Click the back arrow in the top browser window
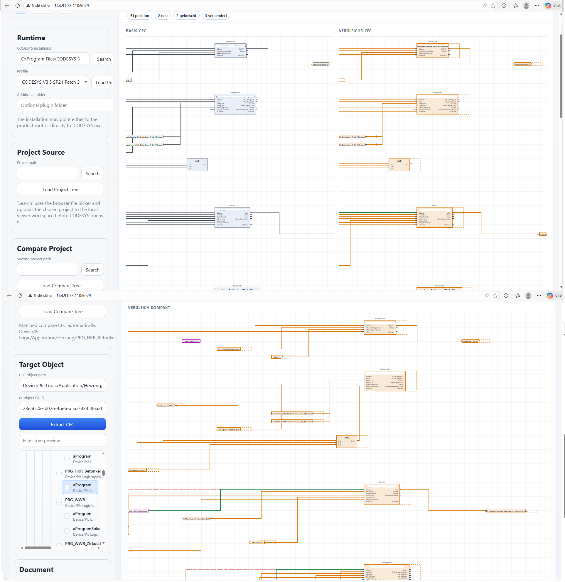The height and width of the screenshot is (582, 565). tap(7, 5)
